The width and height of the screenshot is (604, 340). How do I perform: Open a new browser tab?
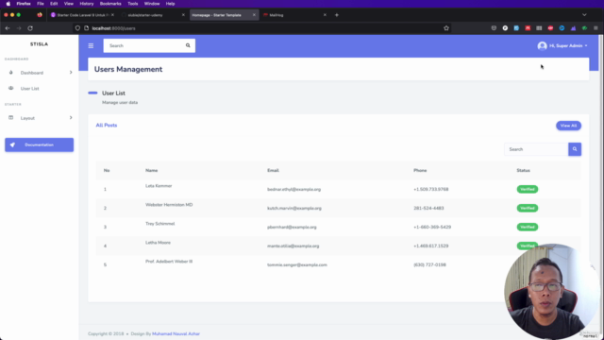(337, 15)
